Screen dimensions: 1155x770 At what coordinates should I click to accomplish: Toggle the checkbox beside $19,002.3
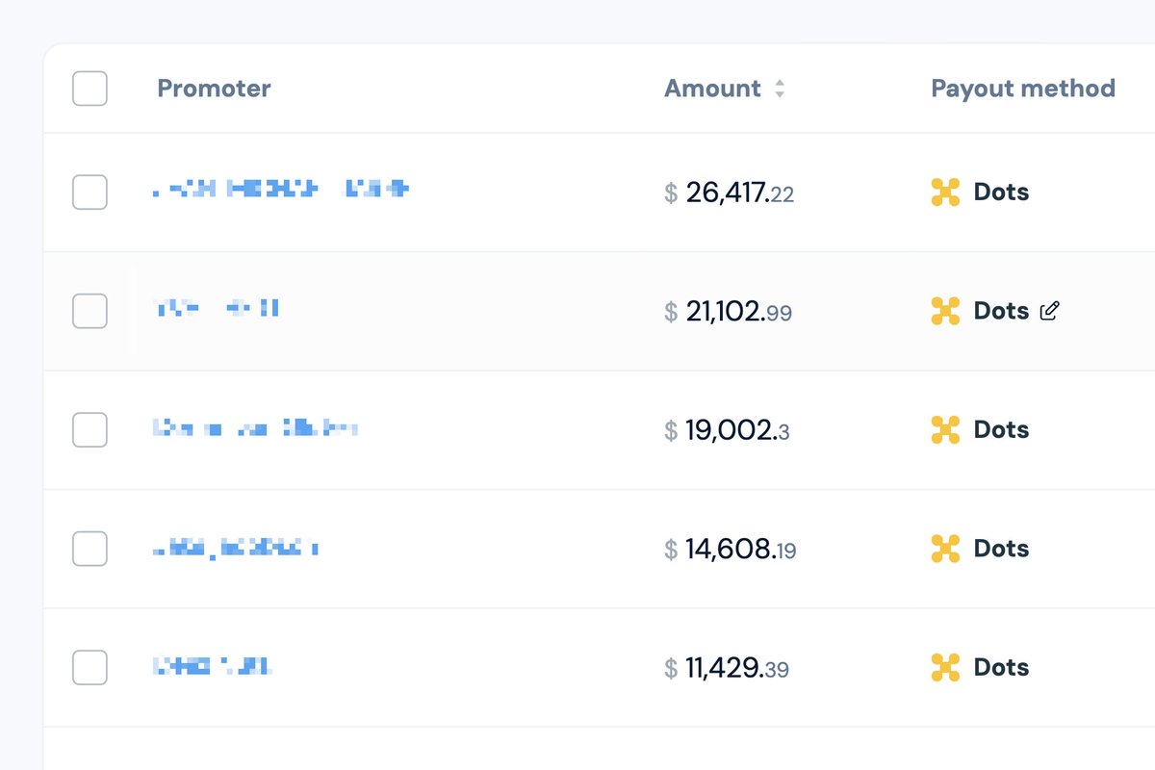point(90,429)
